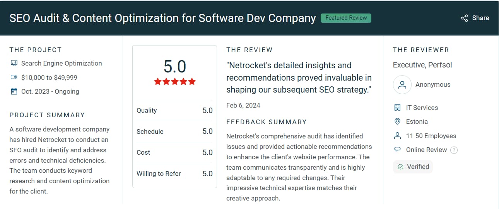Click the anonymous reviewer avatar icon
The image size is (499, 209).
402,85
